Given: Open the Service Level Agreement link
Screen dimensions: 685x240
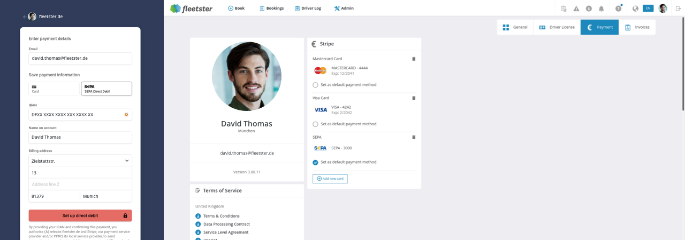Looking at the screenshot, I should [x=226, y=232].
